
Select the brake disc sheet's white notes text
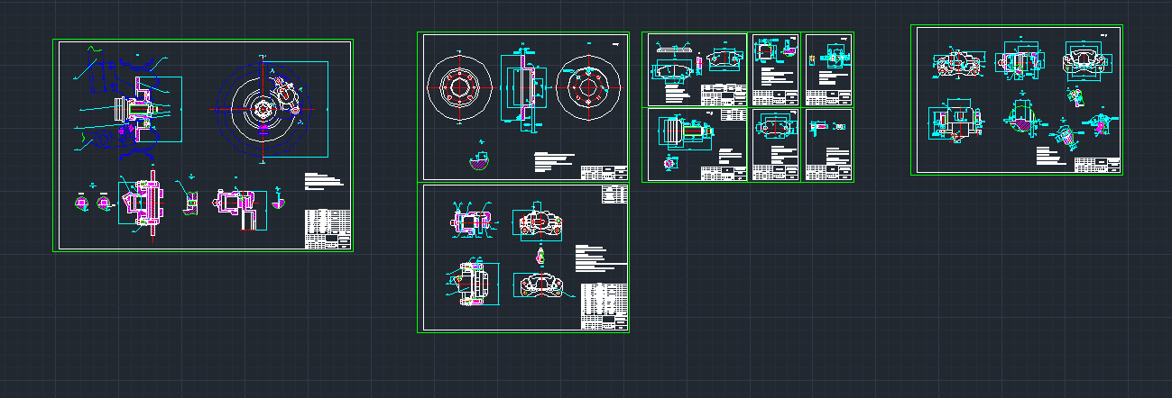click(x=554, y=160)
